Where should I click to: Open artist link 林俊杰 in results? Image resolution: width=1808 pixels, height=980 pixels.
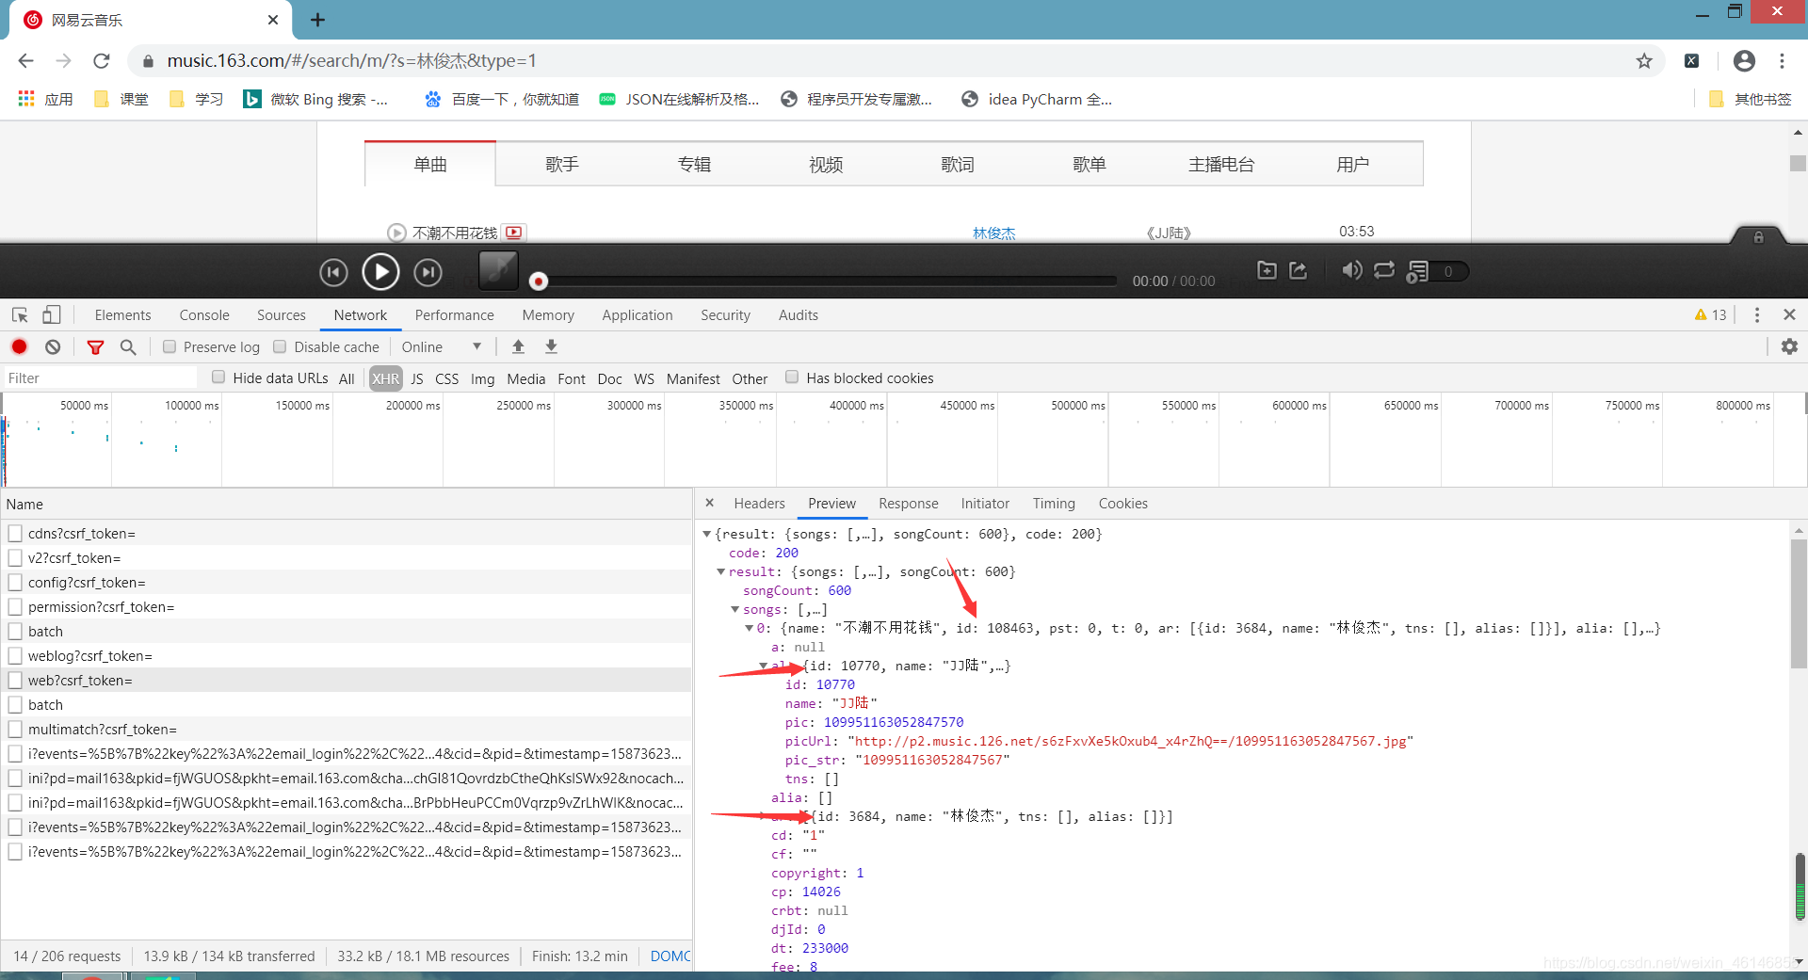(x=993, y=233)
